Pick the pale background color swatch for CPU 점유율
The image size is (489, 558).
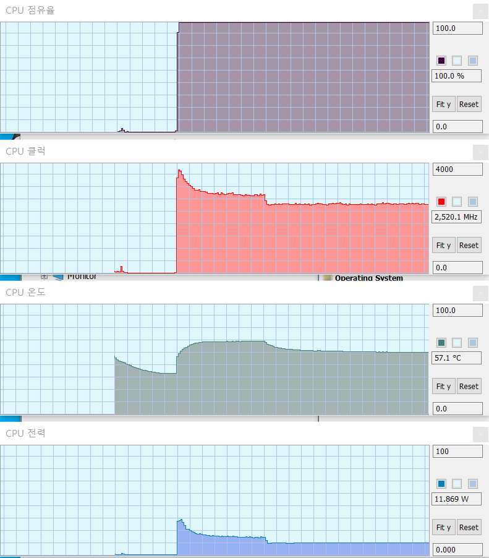point(457,61)
